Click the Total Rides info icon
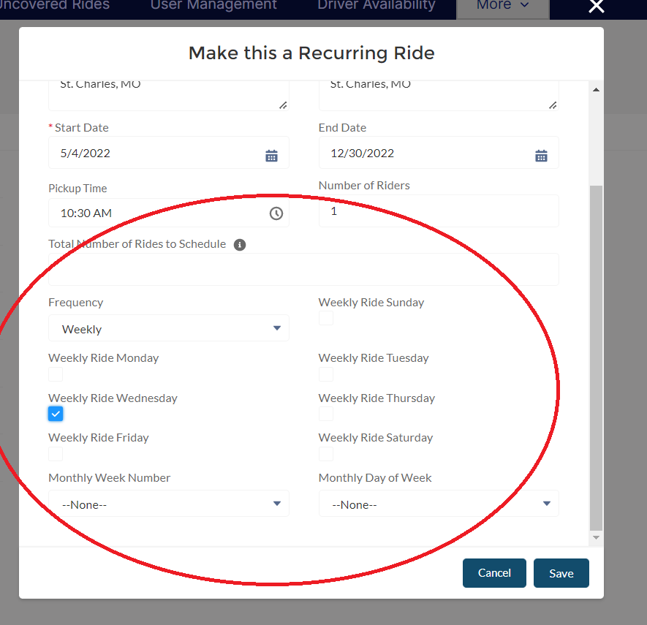 239,245
